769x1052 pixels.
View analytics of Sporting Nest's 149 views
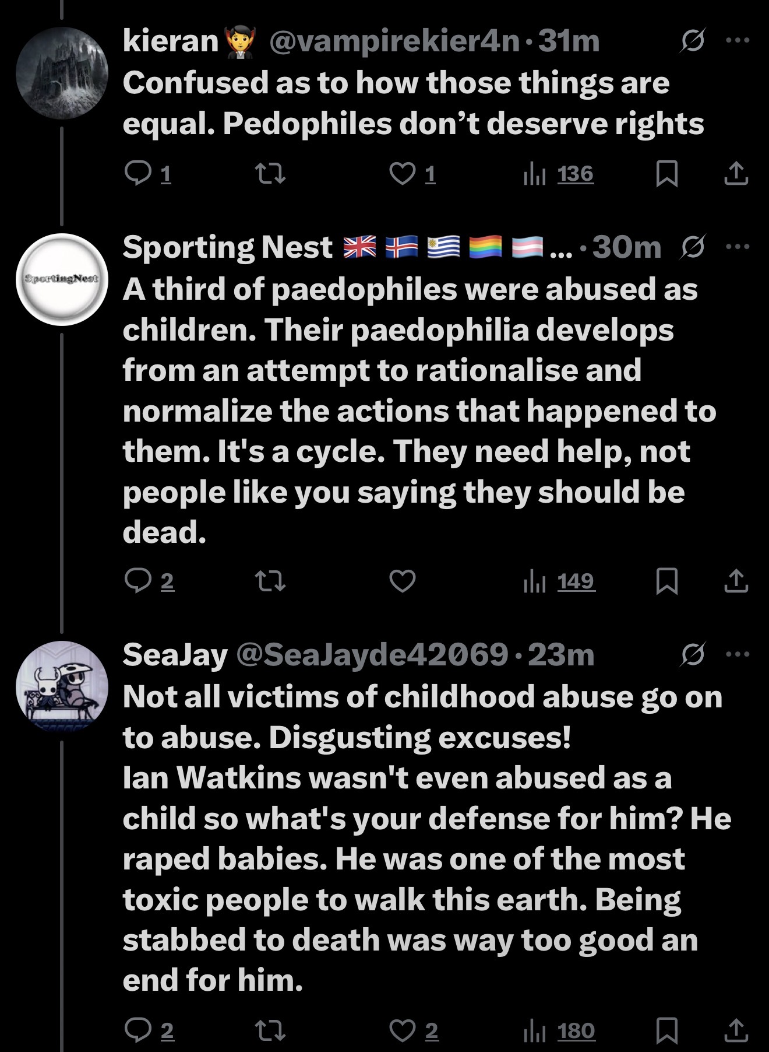point(559,581)
